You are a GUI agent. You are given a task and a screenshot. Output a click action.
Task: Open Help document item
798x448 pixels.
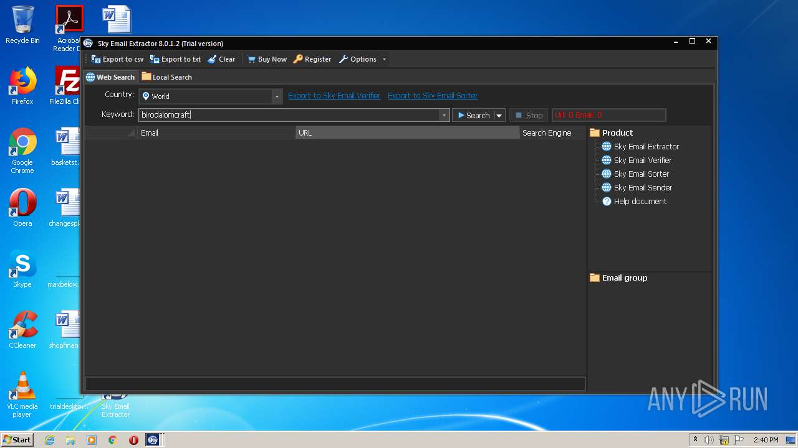tap(634, 202)
